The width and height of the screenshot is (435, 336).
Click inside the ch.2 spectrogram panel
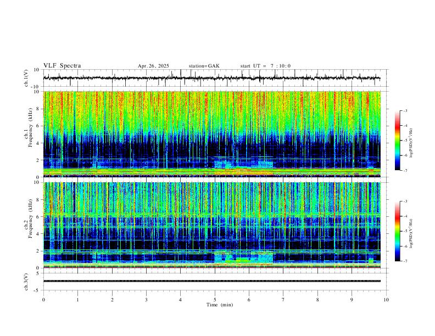pyautogui.click(x=211, y=225)
